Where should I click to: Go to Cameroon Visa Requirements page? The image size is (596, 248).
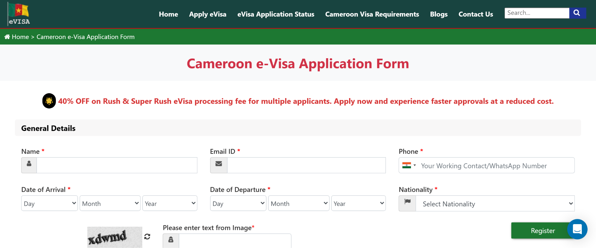[372, 14]
